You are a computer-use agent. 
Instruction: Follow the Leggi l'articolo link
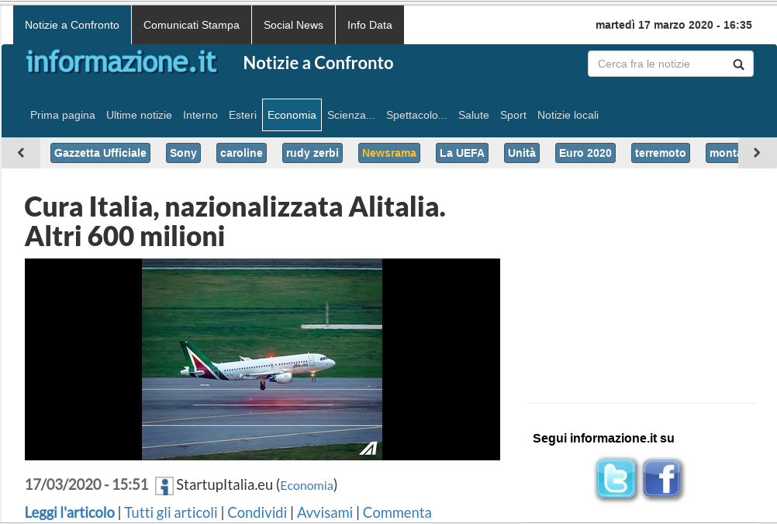pos(70,512)
